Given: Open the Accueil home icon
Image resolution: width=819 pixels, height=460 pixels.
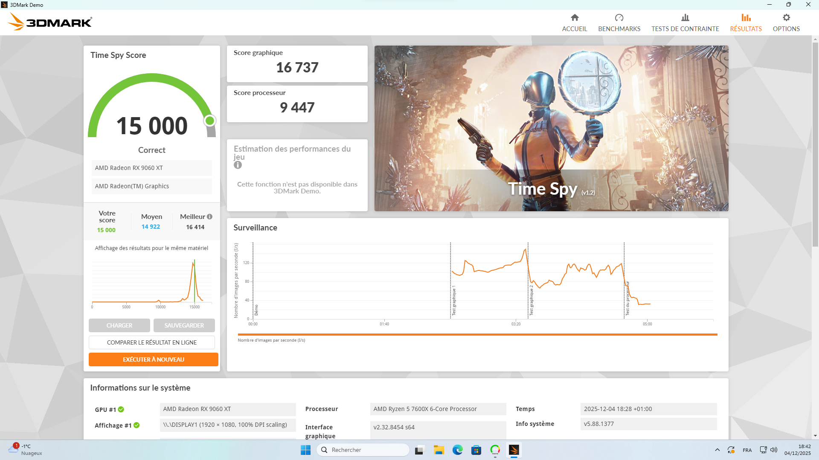Looking at the screenshot, I should pyautogui.click(x=575, y=17).
